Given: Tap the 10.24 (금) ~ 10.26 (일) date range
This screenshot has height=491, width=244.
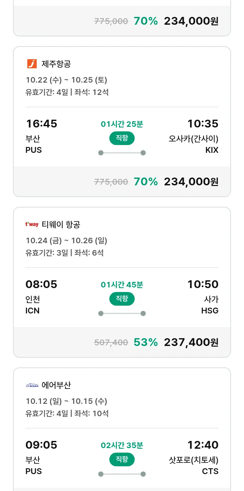Looking at the screenshot, I should (x=66, y=241).
